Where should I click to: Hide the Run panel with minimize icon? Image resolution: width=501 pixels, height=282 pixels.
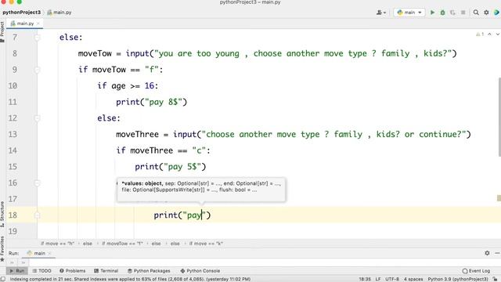(497, 253)
